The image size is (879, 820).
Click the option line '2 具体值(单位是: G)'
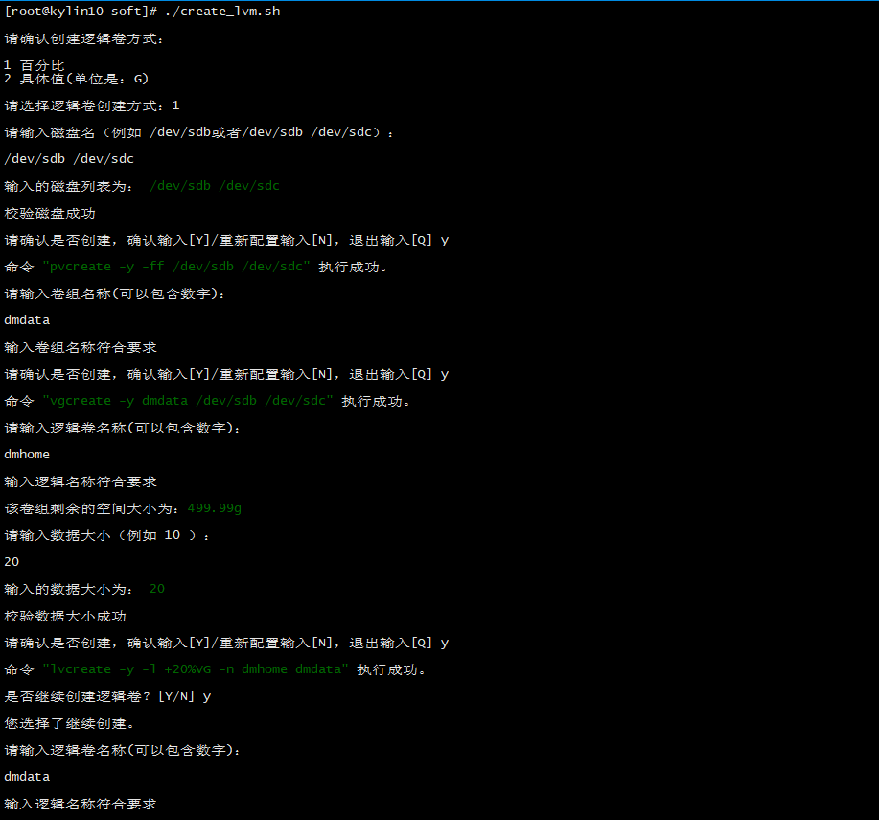pos(77,79)
